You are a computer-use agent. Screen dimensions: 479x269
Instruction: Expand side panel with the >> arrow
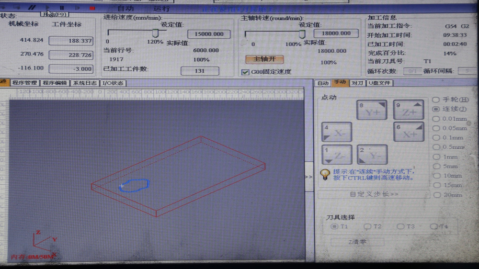pos(309,177)
